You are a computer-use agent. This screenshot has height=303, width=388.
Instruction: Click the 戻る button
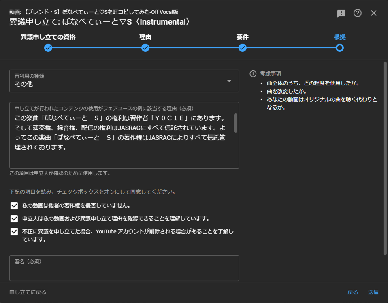(353, 292)
